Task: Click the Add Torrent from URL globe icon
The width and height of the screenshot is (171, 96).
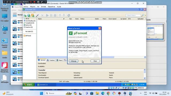Action: coord(29,15)
